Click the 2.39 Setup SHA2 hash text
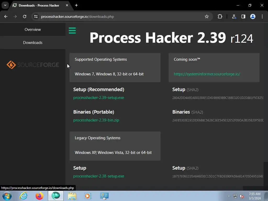The height and width of the screenshot is (201, 268). [x=218, y=98]
